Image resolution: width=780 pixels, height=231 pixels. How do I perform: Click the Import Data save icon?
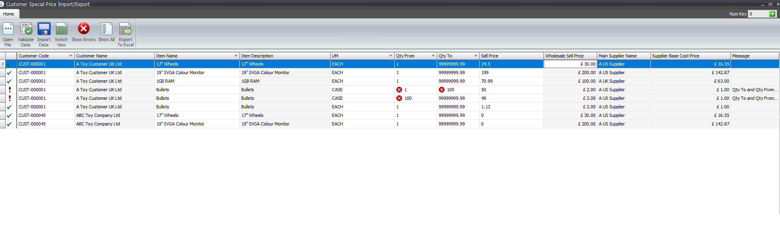pyautogui.click(x=44, y=29)
